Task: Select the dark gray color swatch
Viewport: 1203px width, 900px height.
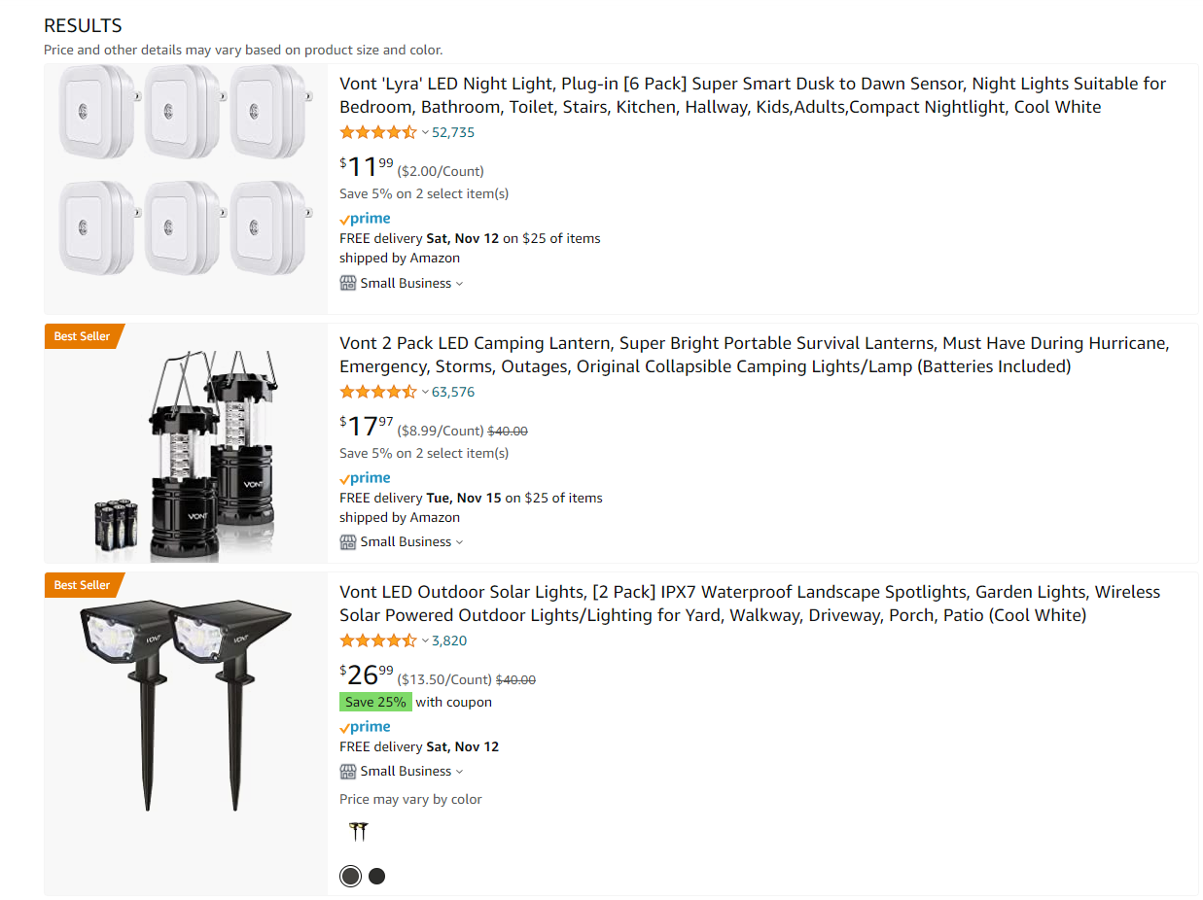Action: [x=350, y=876]
